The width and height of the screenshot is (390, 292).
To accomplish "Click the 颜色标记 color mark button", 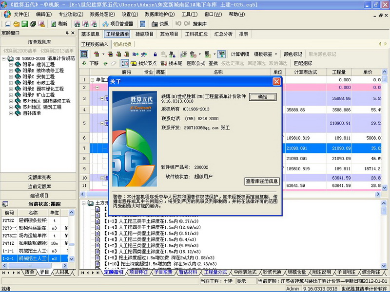I will pyautogui.click(x=293, y=54).
